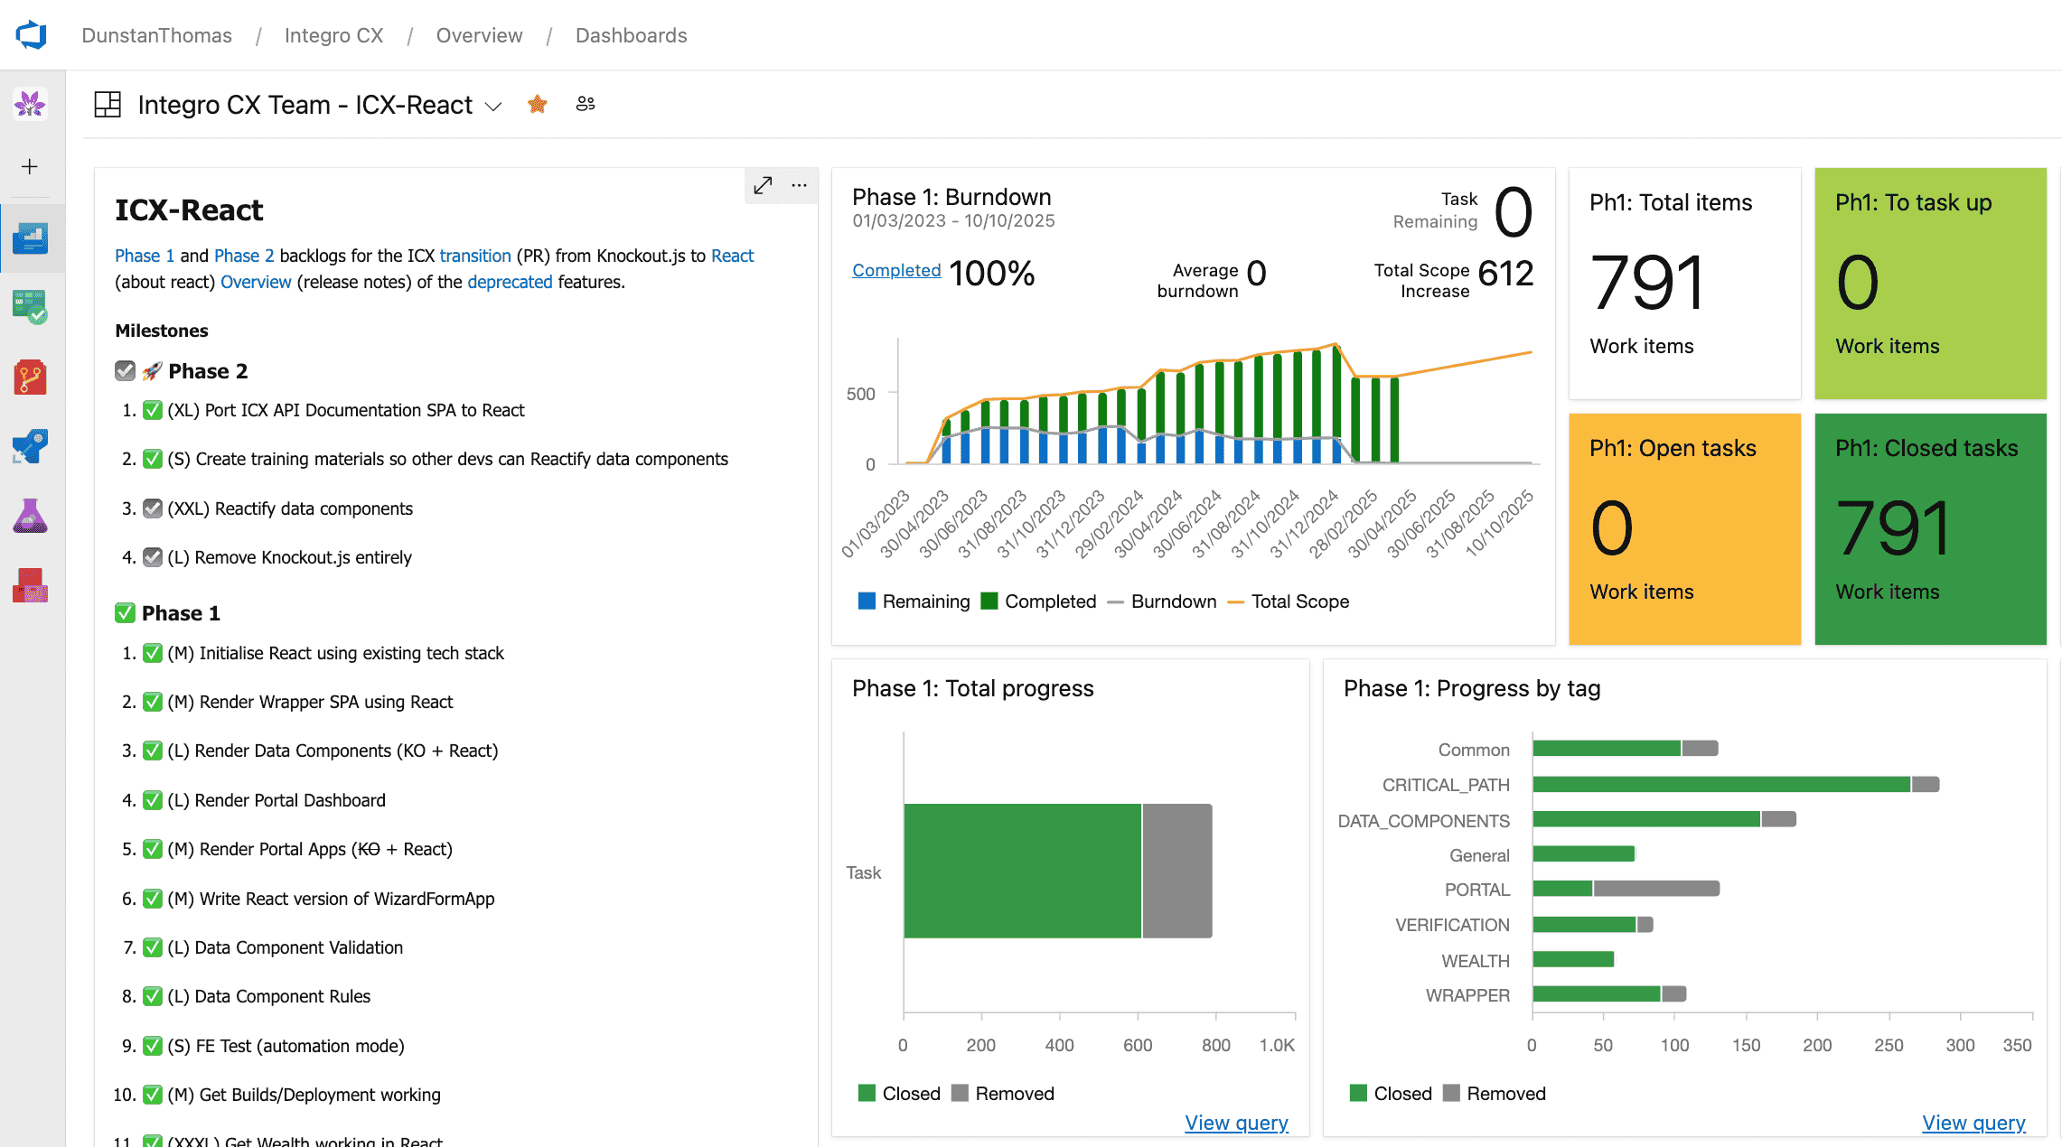
Task: Open the Overview hub icon in sidebar
Action: [31, 238]
